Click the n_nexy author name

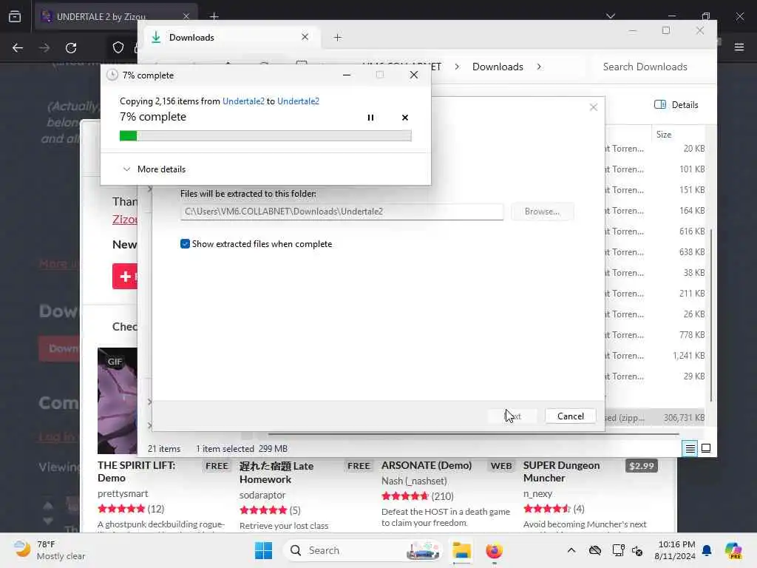click(537, 493)
